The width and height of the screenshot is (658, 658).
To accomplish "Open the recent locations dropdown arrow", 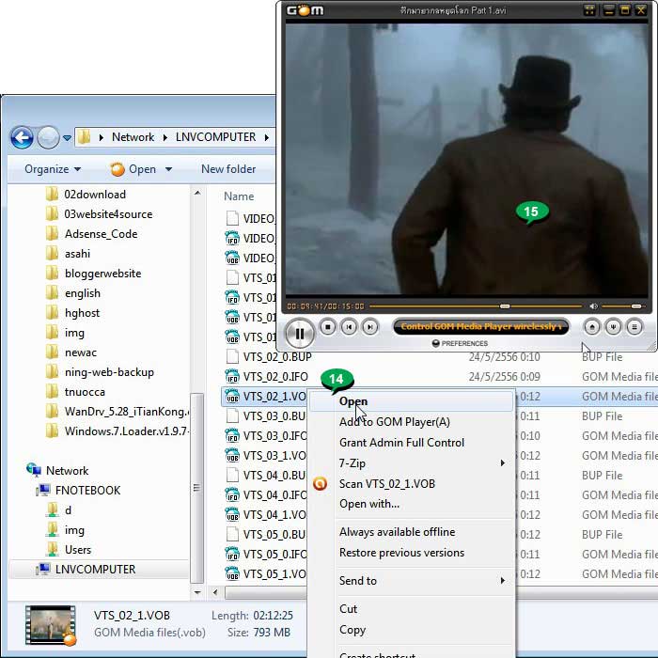I will [67, 137].
